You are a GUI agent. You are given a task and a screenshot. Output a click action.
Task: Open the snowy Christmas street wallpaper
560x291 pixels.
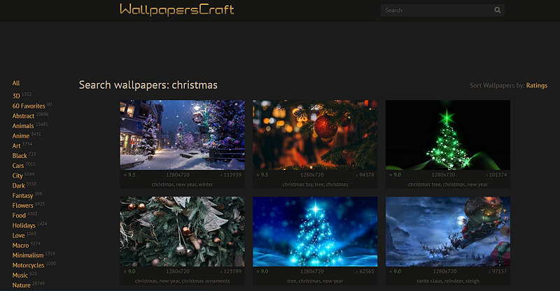point(182,135)
